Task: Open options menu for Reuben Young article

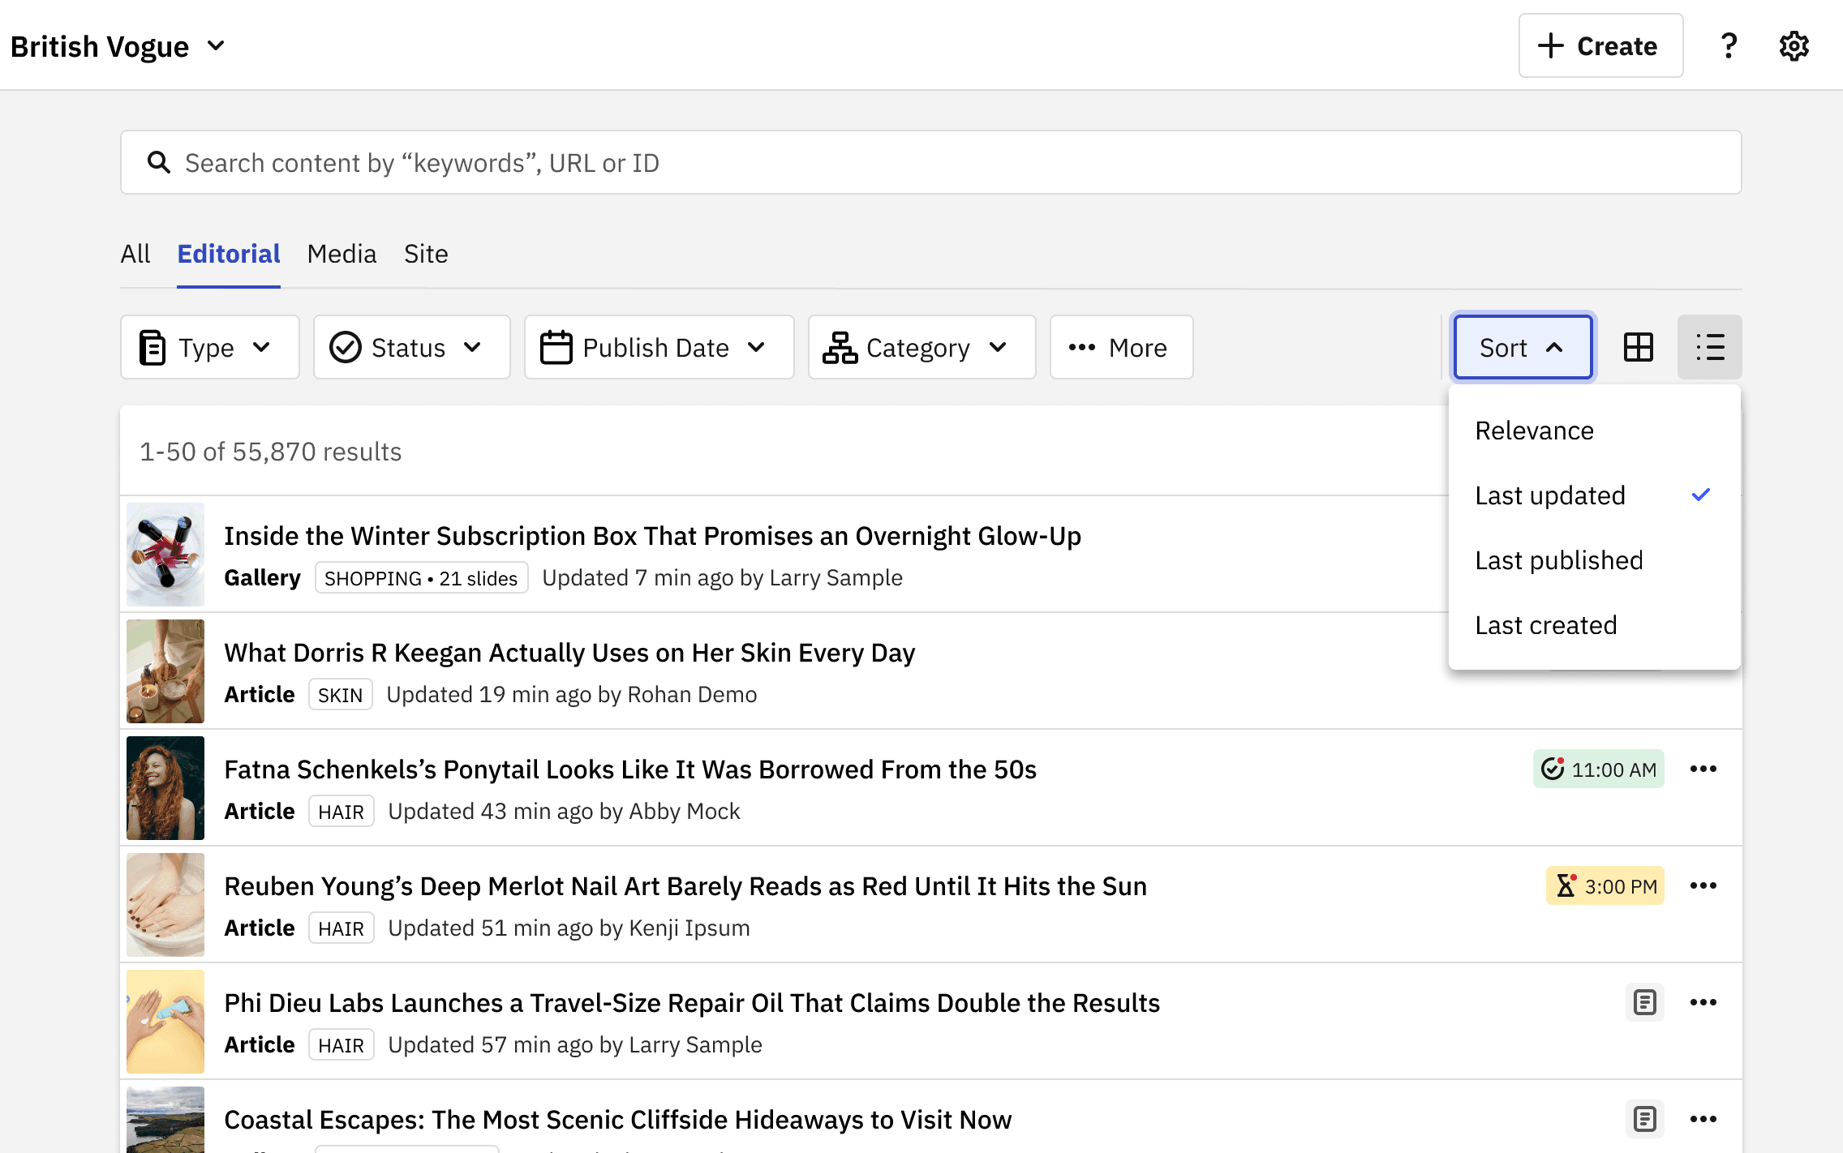Action: point(1703,885)
